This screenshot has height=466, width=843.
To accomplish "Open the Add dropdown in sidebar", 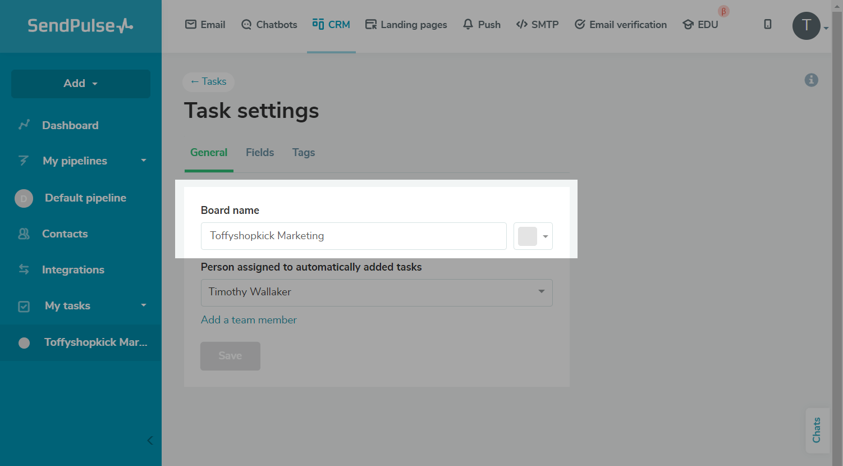I will click(x=81, y=84).
